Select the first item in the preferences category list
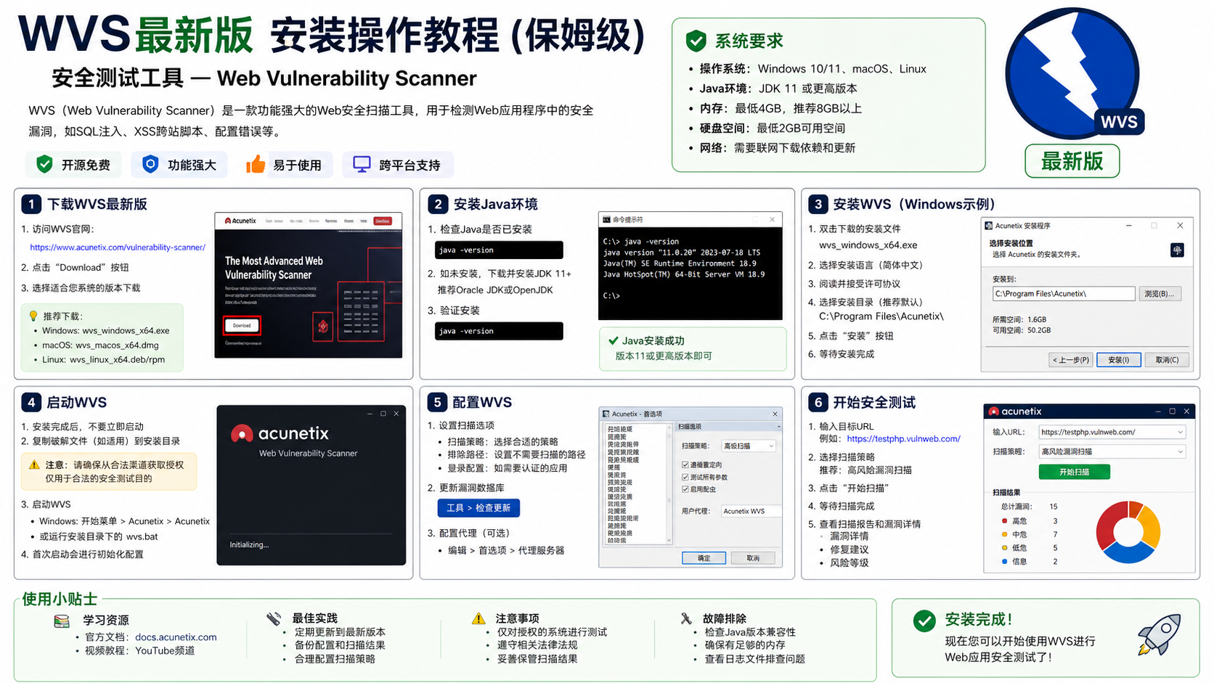 [x=620, y=429]
